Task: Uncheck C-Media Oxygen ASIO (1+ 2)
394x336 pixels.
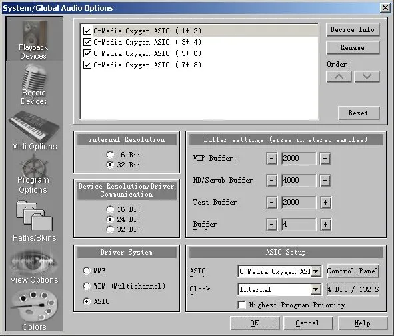Action: [87, 31]
